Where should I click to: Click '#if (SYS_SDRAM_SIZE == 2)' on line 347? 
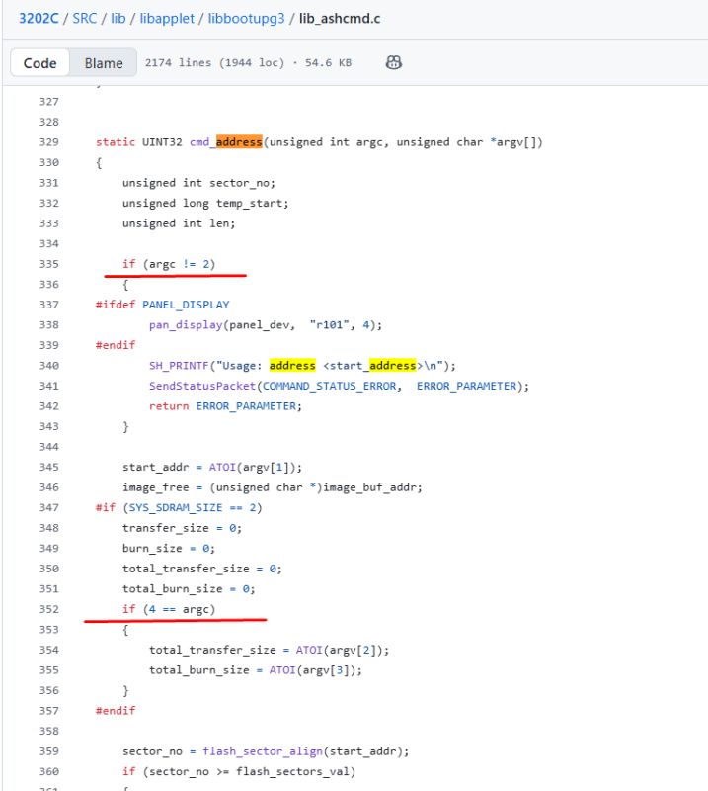(179, 508)
